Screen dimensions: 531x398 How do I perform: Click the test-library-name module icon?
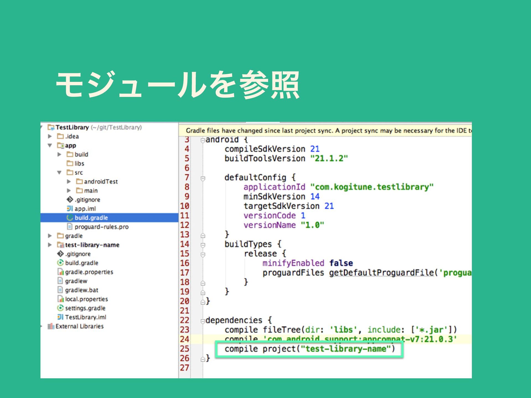[61, 245]
